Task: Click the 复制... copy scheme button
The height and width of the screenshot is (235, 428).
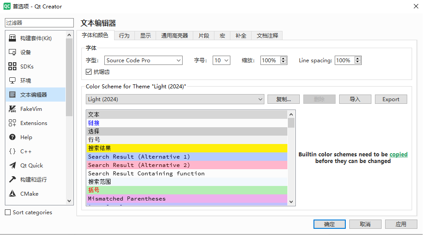Action: pos(283,99)
